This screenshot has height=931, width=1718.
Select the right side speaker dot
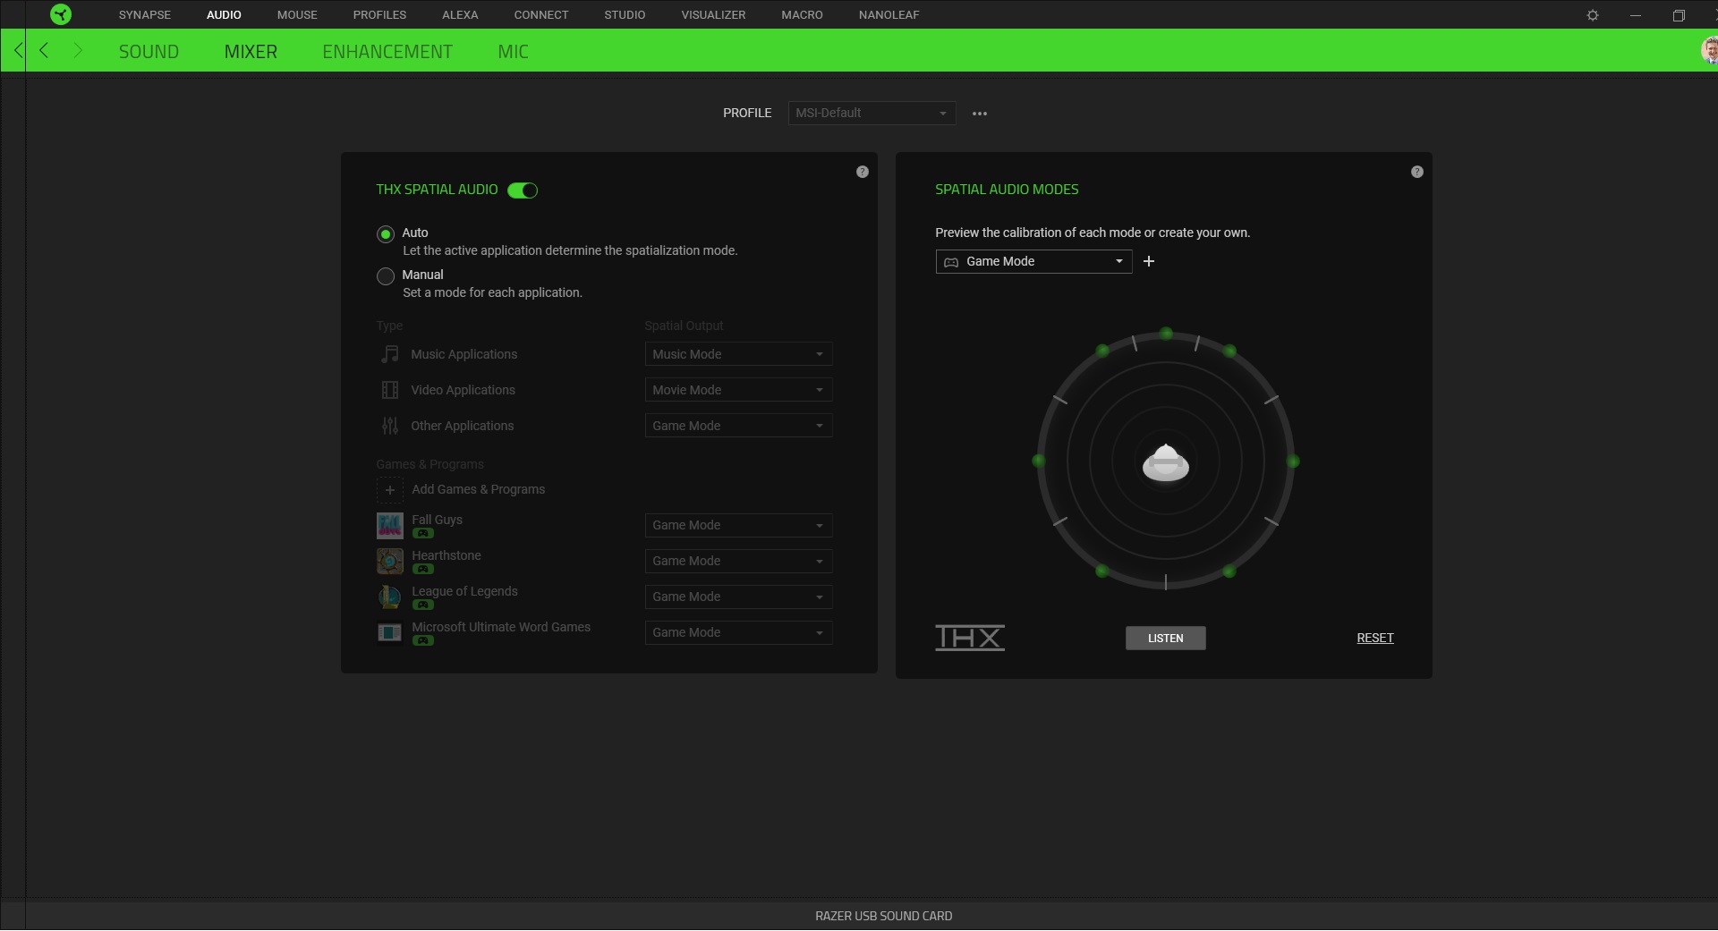[x=1293, y=461]
